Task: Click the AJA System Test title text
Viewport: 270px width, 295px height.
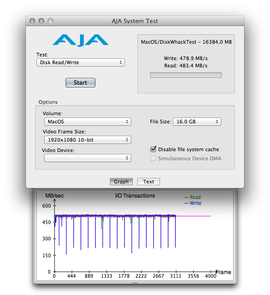Action: tap(135, 21)
